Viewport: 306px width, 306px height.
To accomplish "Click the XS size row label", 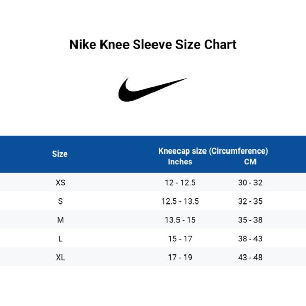I will tap(60, 183).
